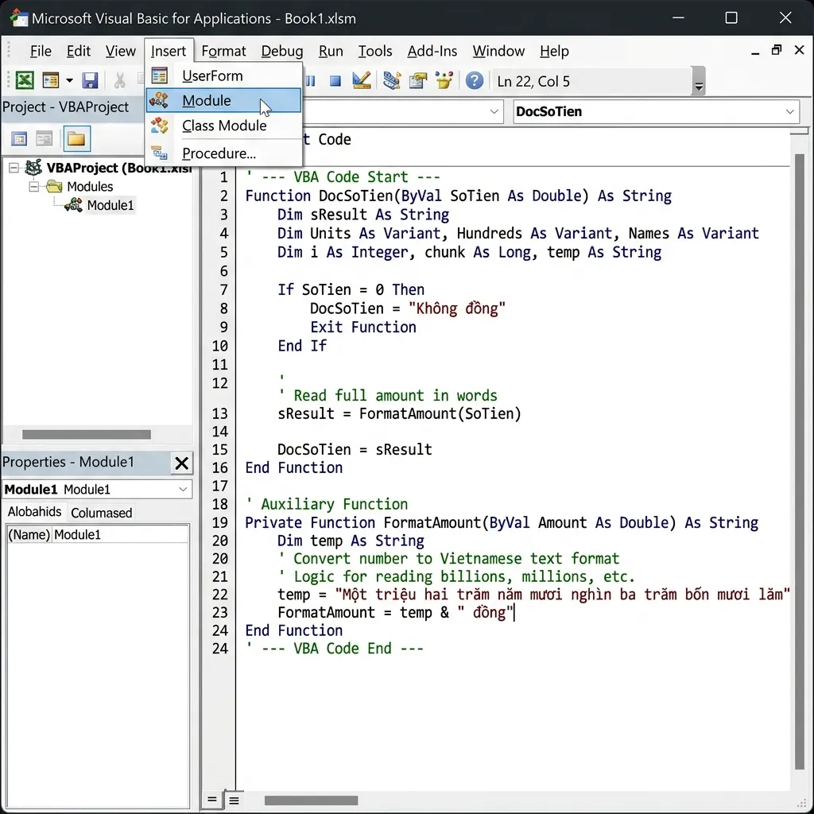
Task: Click the Modules folder icon
Action: coord(55,186)
